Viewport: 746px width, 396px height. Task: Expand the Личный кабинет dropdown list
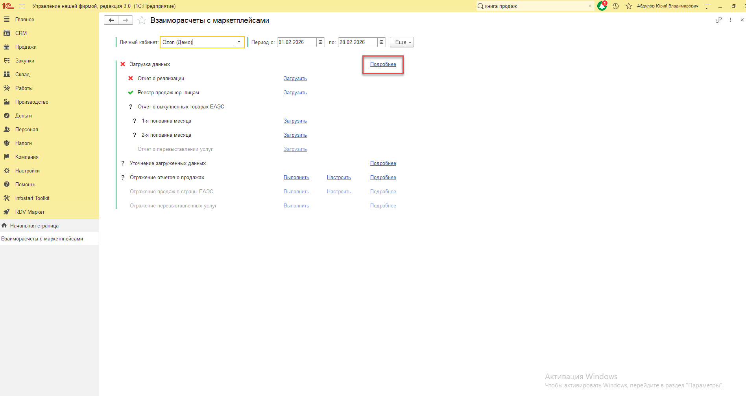tap(239, 42)
